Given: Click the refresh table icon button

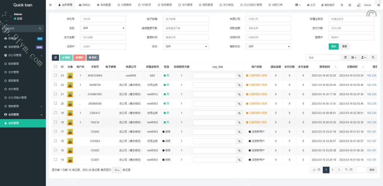Looking at the screenshot, I should pos(55,57).
